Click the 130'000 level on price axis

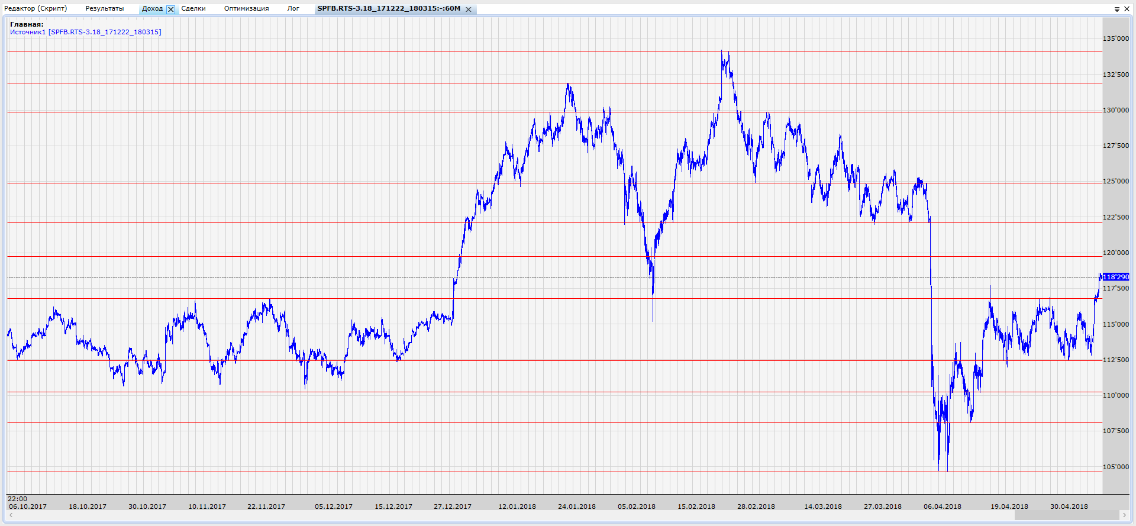1116,110
